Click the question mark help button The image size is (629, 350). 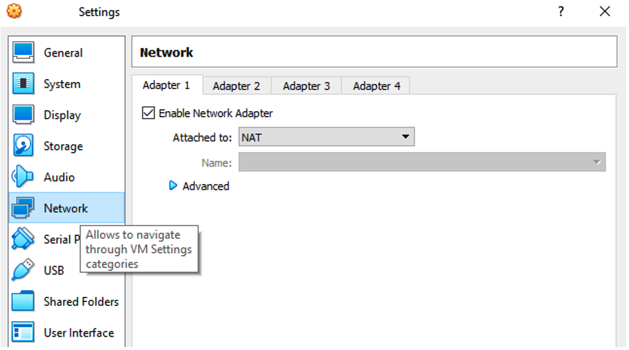tap(561, 12)
